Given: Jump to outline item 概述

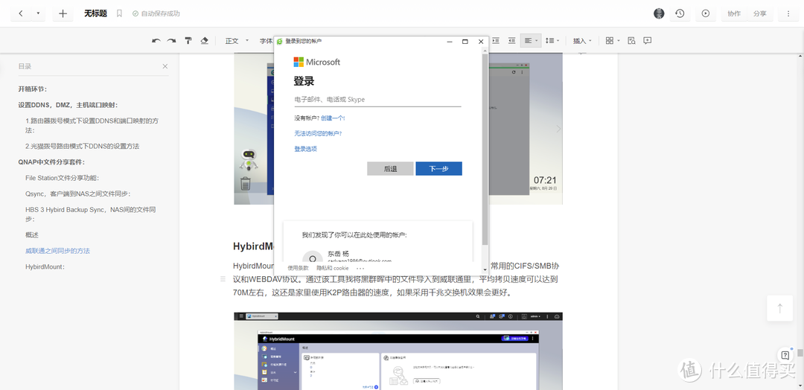Looking at the screenshot, I should [32, 234].
